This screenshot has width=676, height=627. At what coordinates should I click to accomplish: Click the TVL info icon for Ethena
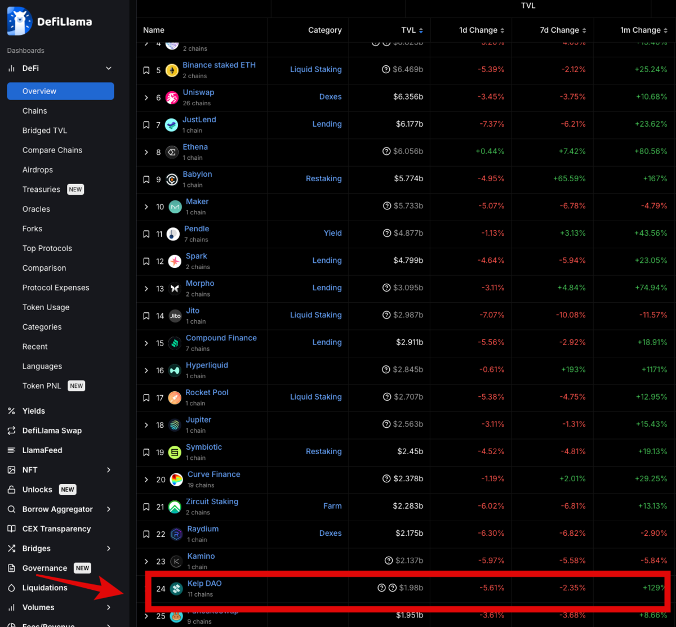[386, 151]
